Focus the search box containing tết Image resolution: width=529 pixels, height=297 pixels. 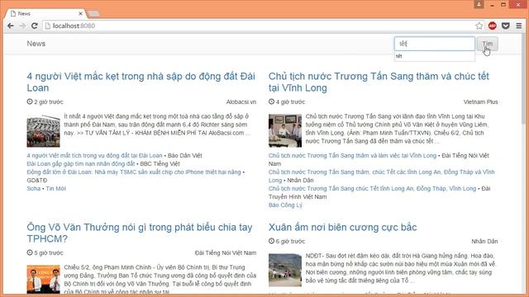[x=435, y=44]
